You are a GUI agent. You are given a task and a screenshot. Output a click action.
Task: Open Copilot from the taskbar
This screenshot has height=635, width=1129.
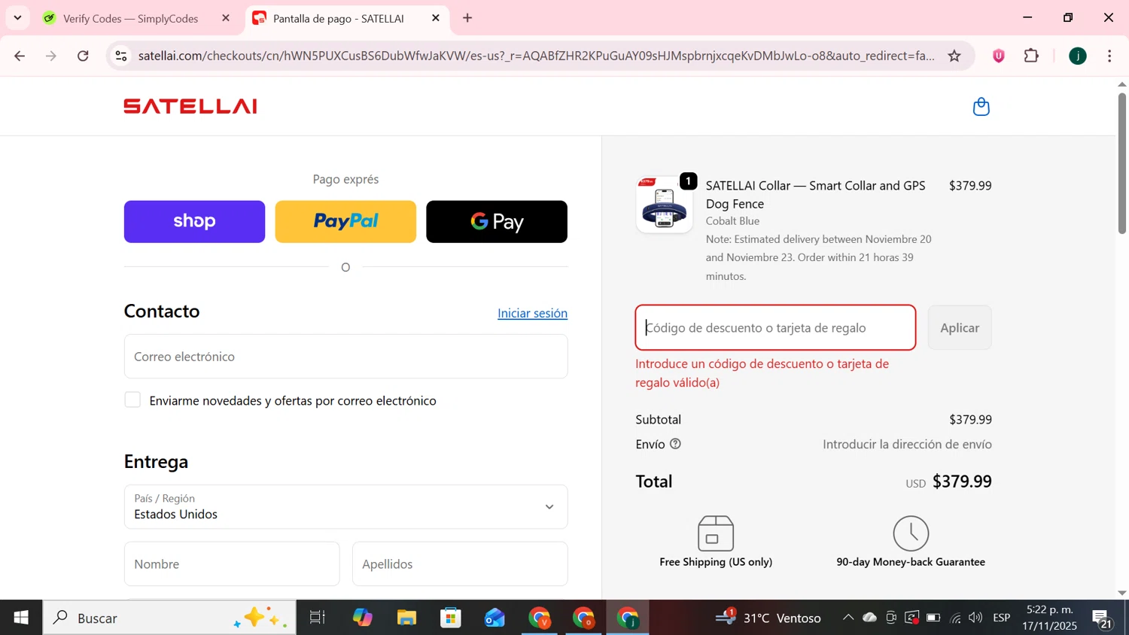coord(362,618)
